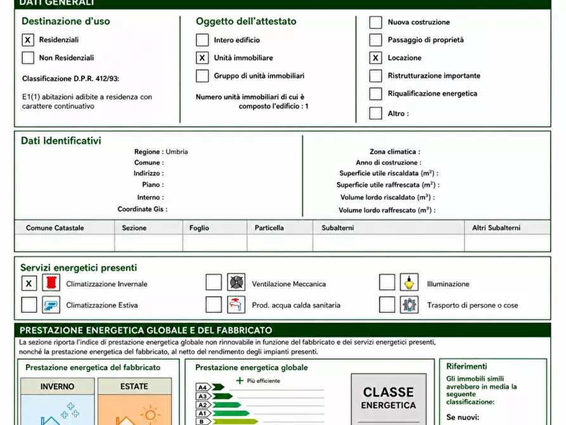The image size is (566, 425).
Task: Check the Altro checkbox
Action: [x=375, y=113]
